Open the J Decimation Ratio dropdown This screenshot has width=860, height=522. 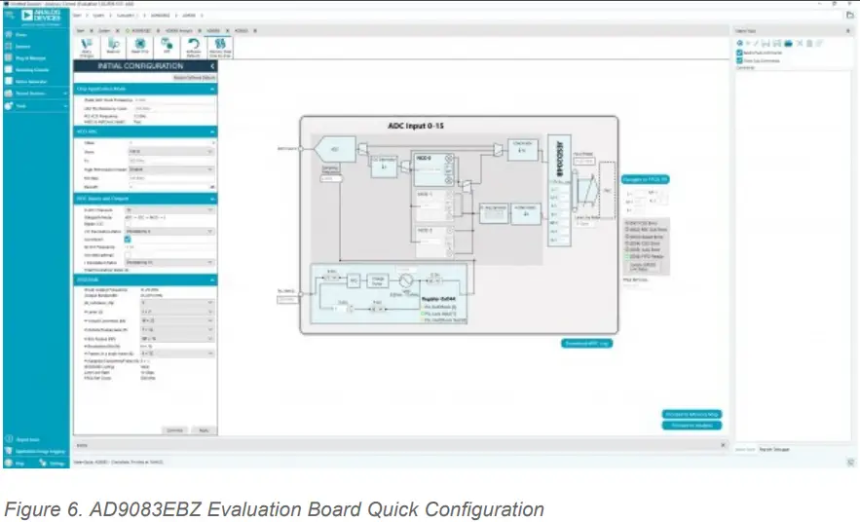[x=168, y=263]
